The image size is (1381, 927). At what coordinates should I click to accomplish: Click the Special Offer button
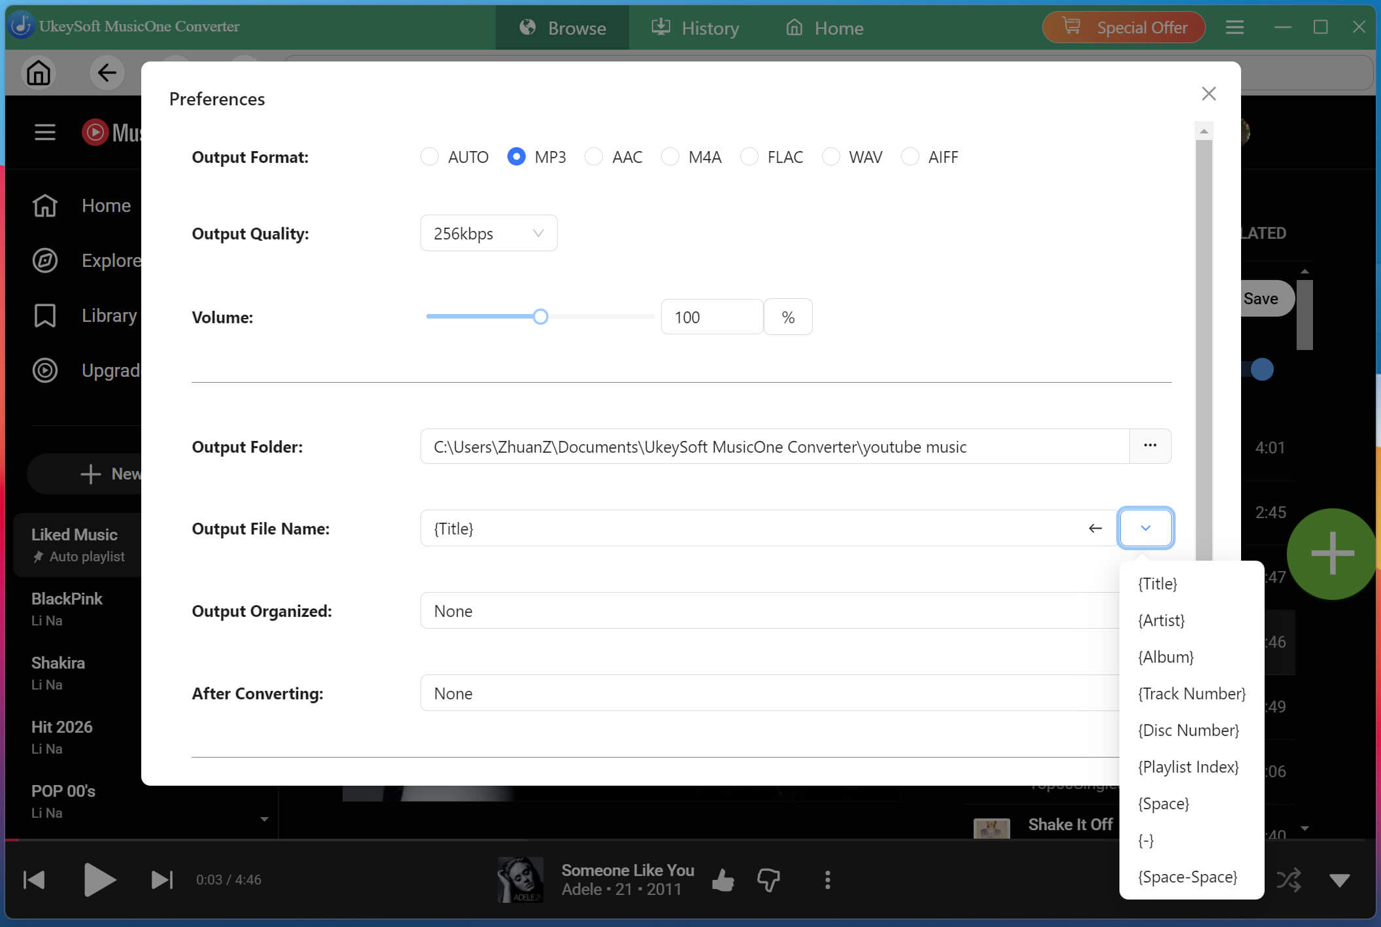coord(1124,27)
